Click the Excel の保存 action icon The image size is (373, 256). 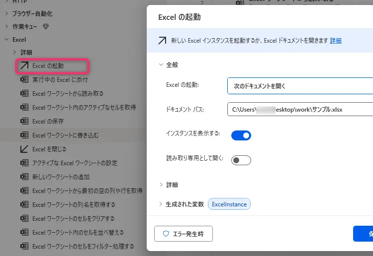pyautogui.click(x=24, y=121)
